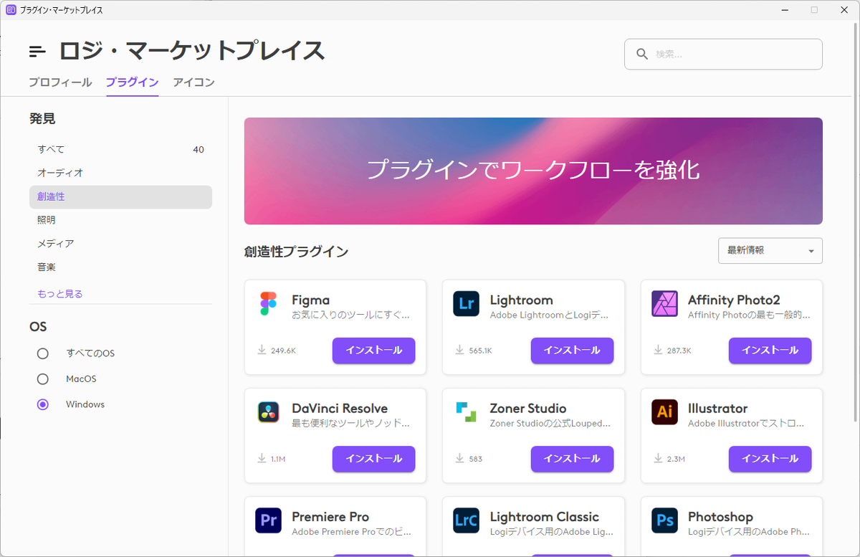Click the Photoshop title text
The height and width of the screenshot is (557, 860).
pyautogui.click(x=720, y=517)
